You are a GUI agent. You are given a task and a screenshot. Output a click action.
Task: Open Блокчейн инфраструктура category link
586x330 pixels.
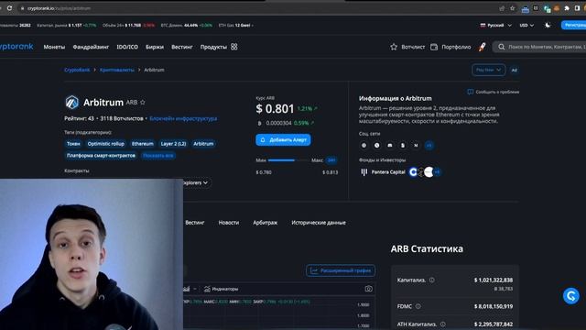click(183, 118)
